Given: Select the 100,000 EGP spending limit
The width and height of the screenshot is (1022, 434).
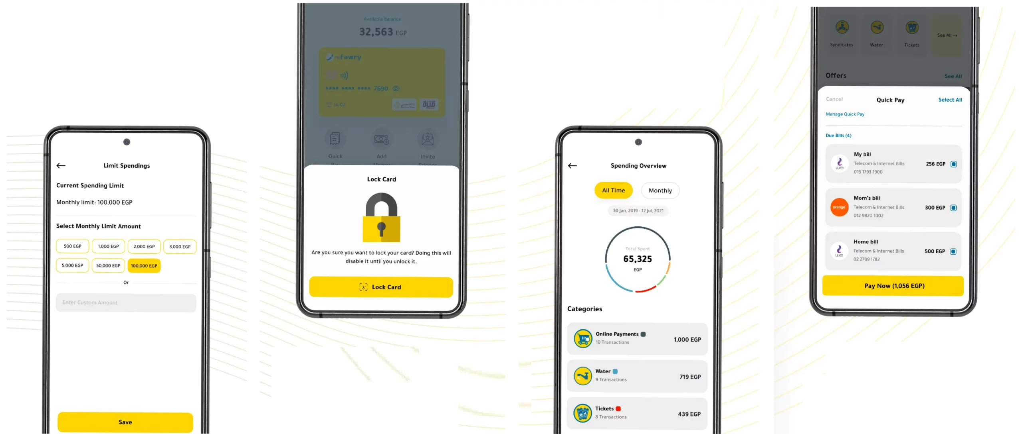Looking at the screenshot, I should tap(144, 265).
